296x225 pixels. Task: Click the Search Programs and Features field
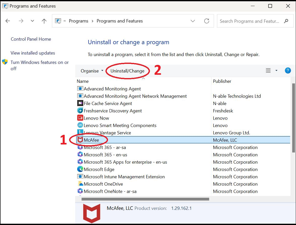coord(249,21)
